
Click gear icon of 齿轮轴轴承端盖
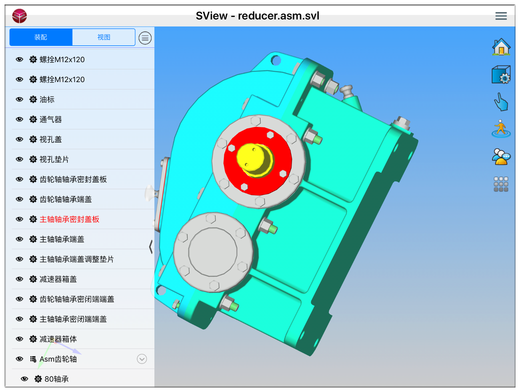point(33,199)
